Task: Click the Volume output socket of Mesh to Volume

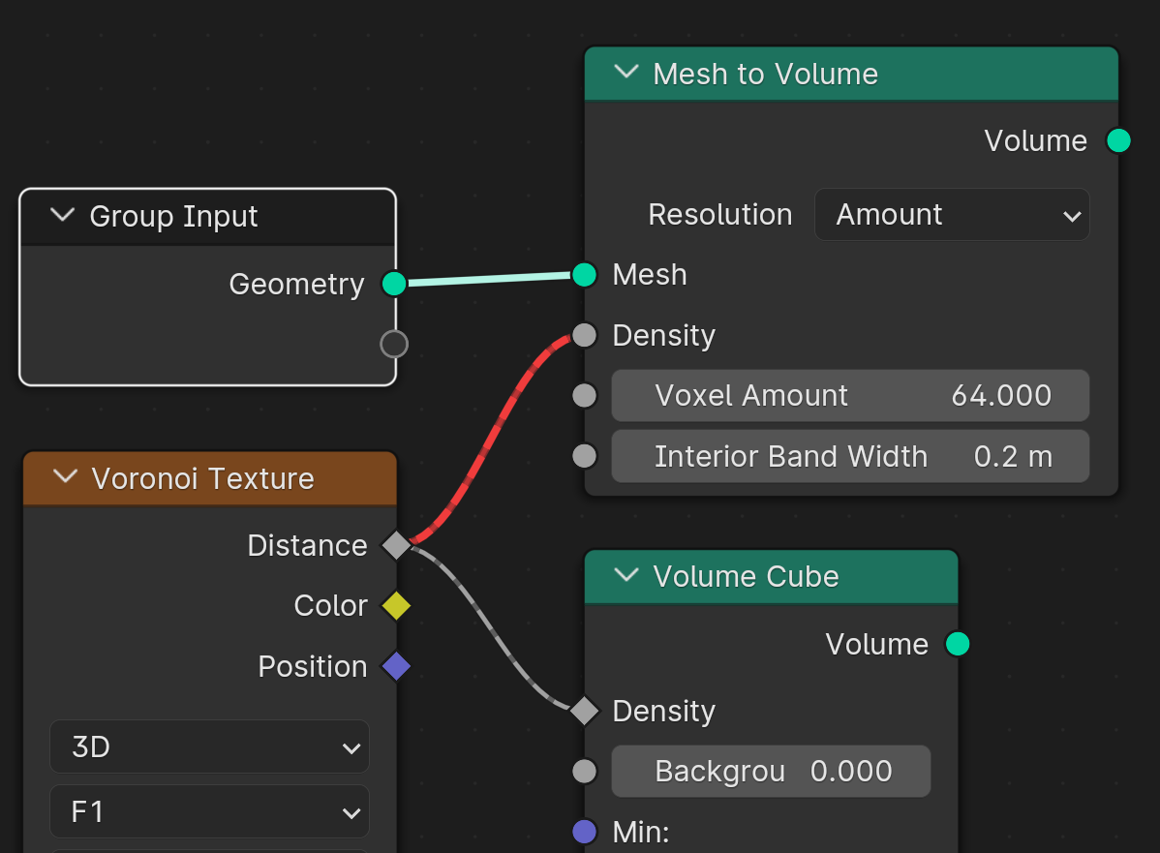Action: (1118, 140)
